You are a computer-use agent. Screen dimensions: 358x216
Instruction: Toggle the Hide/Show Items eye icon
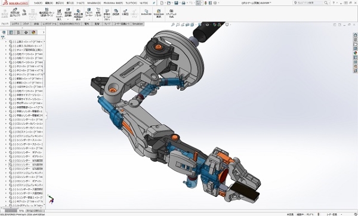click(207, 24)
